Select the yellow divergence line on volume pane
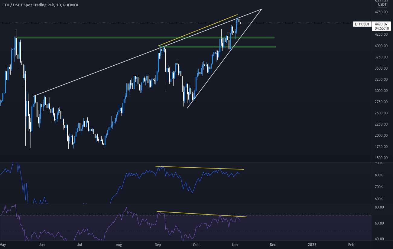 click(200, 168)
